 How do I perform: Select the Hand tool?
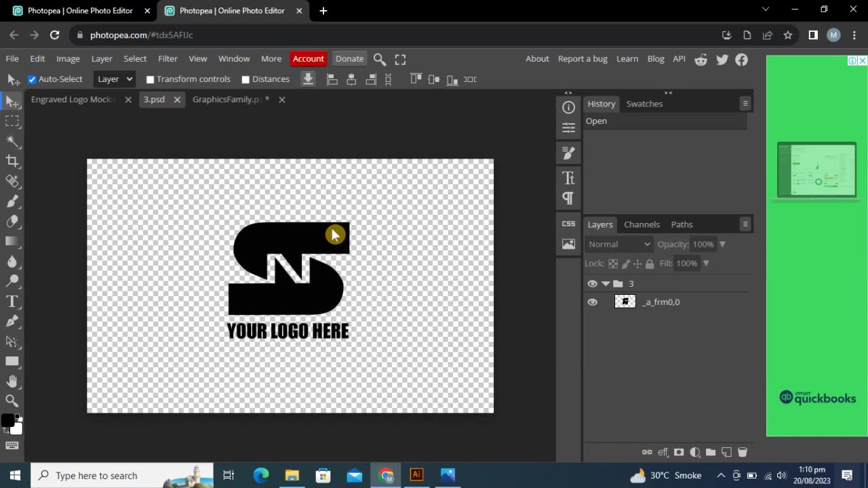point(12,381)
